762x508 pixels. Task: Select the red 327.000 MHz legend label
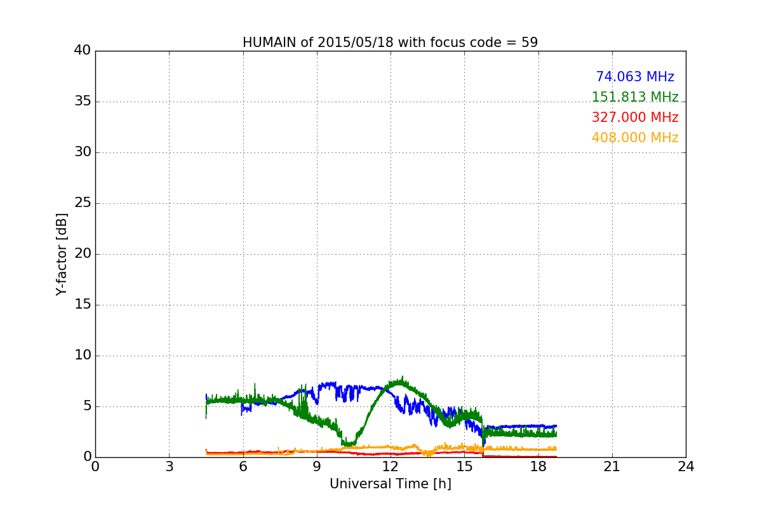tap(635, 117)
